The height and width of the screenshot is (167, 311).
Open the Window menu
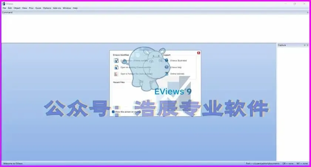point(67,8)
